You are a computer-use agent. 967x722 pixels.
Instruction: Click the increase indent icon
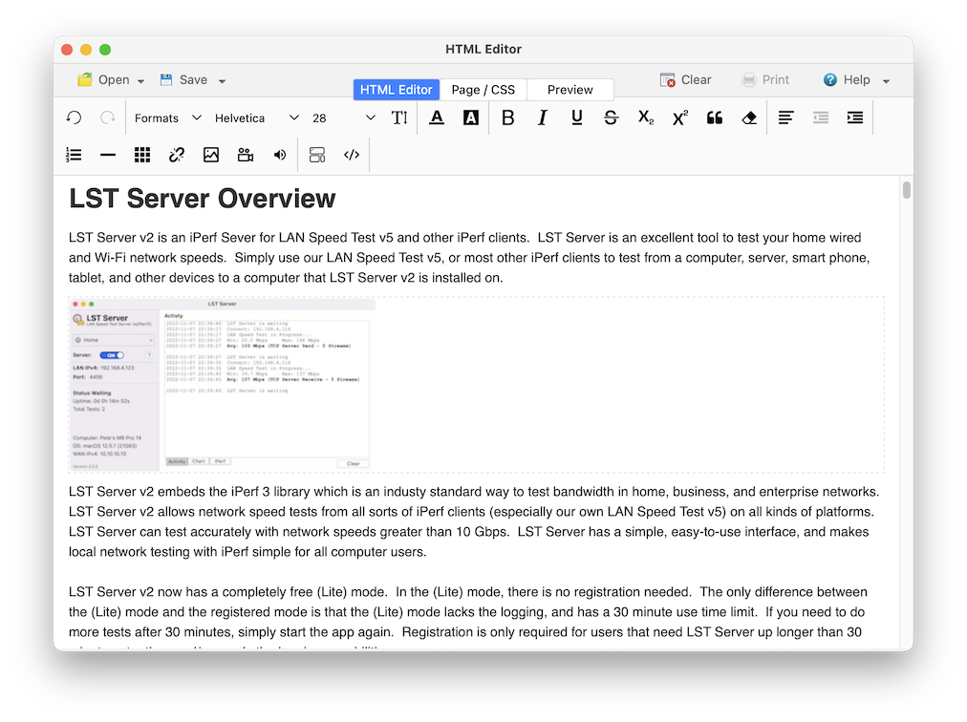pyautogui.click(x=855, y=117)
